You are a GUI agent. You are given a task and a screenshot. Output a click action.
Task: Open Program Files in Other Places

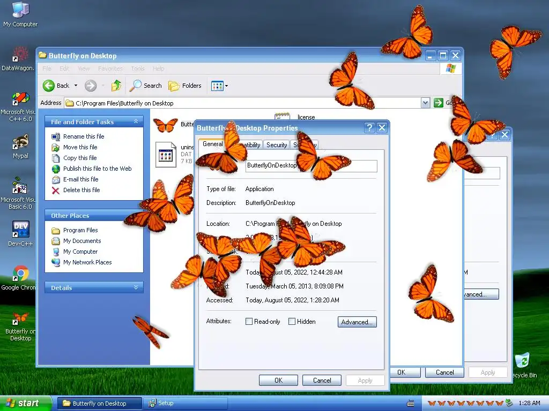tap(80, 230)
